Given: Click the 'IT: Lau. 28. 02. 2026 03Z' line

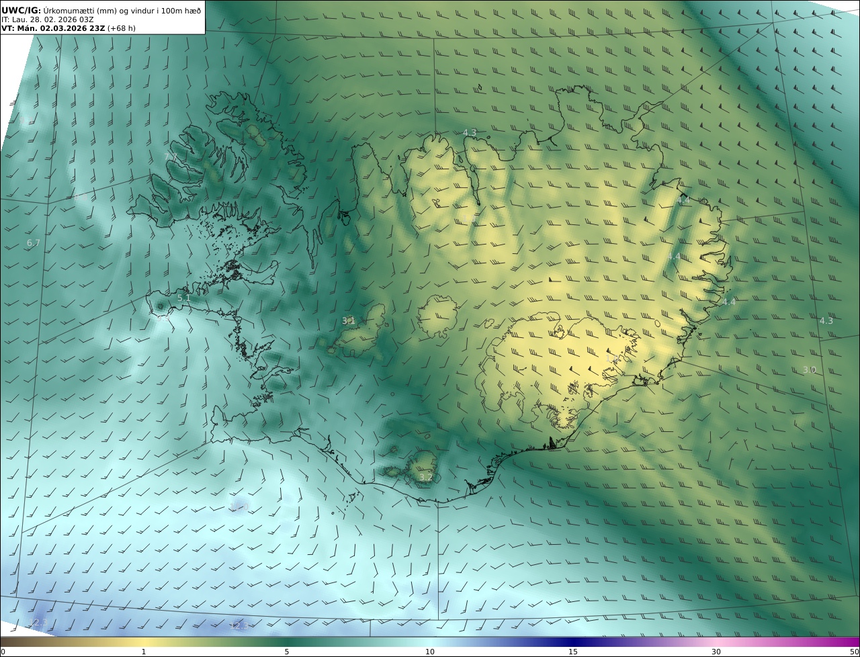Looking at the screenshot, I should tap(47, 19).
